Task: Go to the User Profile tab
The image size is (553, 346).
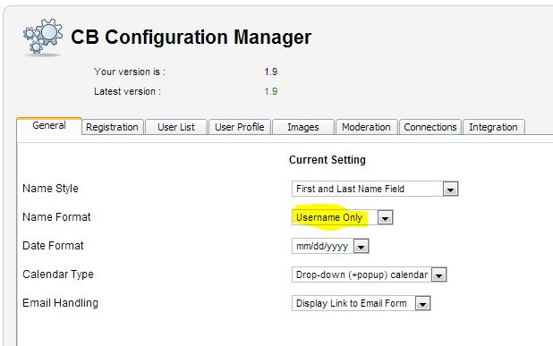Action: pyautogui.click(x=240, y=127)
